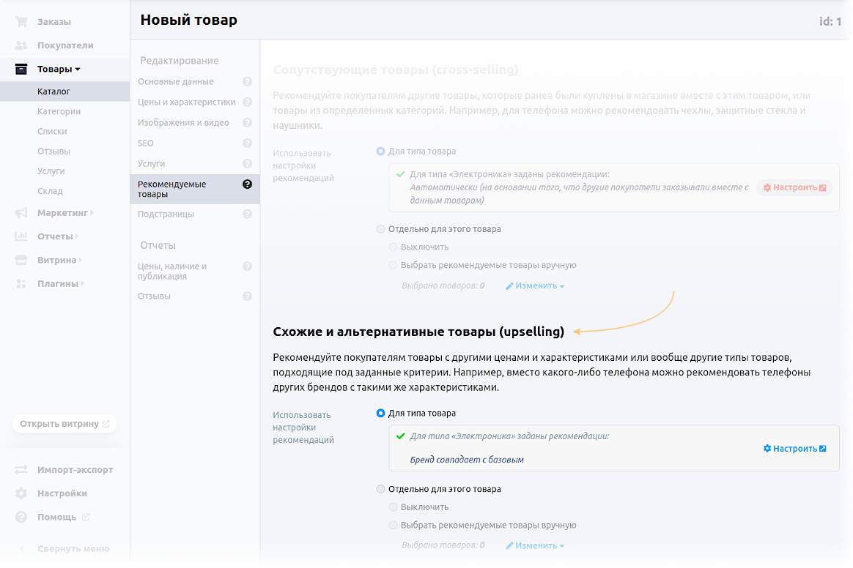This screenshot has width=853, height=568.
Task: Open the Цены и характеристики section
Action: 186,102
